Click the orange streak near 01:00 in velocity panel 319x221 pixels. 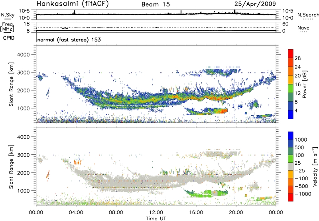[48, 174]
